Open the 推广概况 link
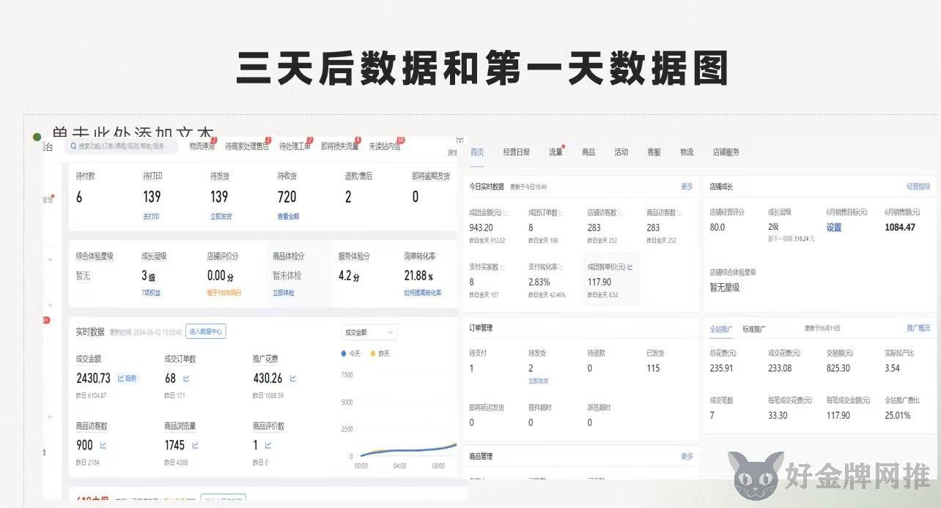The image size is (941, 508). pyautogui.click(x=918, y=328)
